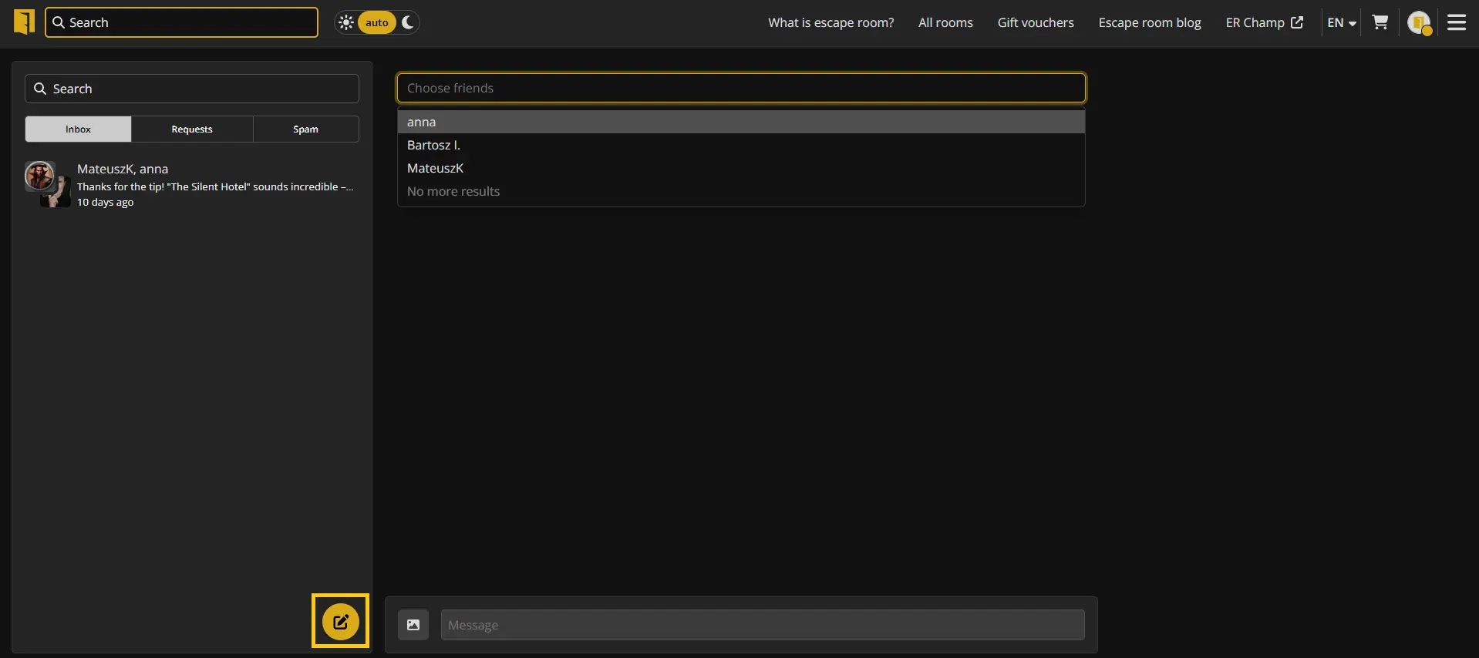Select the auto theme mode
Image resolution: width=1479 pixels, height=658 pixels.
coord(376,22)
